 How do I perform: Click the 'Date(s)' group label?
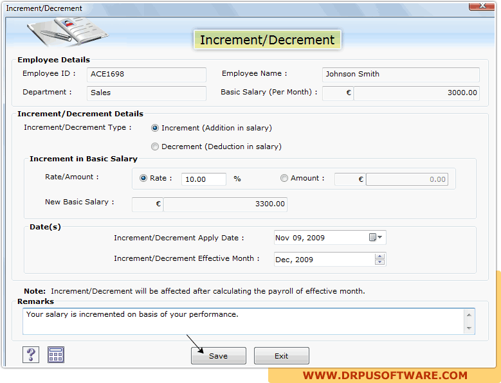click(45, 227)
